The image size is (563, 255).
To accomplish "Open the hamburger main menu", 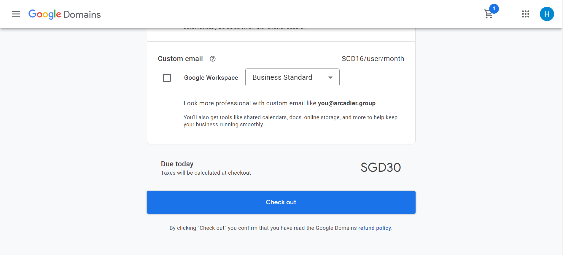I will click(x=16, y=14).
